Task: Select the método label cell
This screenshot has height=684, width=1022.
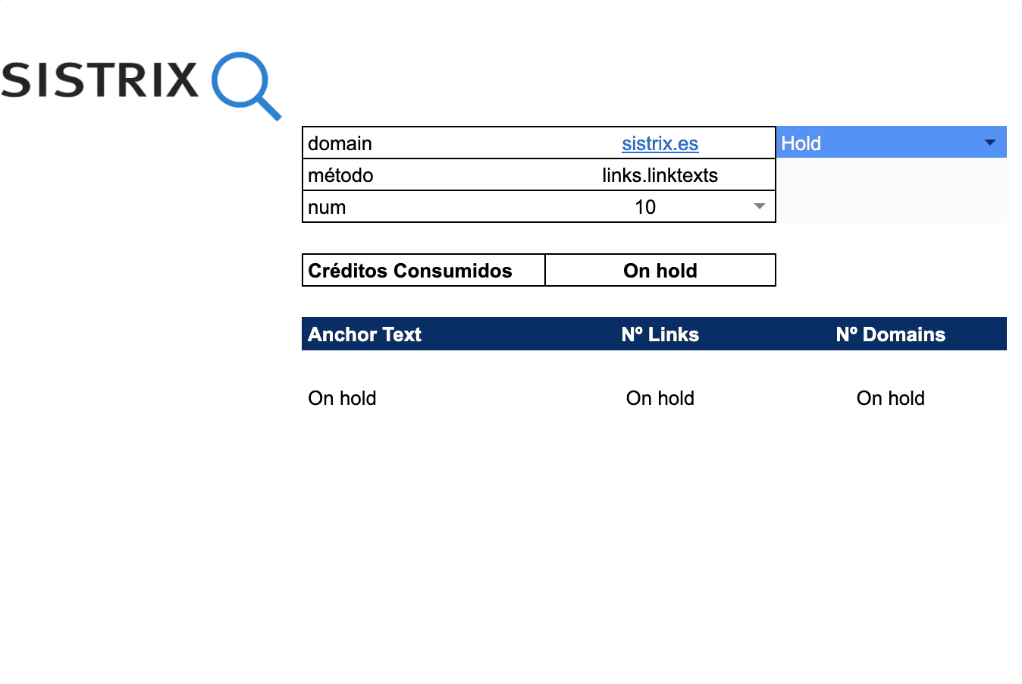Action: [341, 175]
